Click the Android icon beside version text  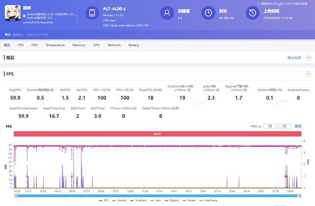pyautogui.click(x=24, y=16)
